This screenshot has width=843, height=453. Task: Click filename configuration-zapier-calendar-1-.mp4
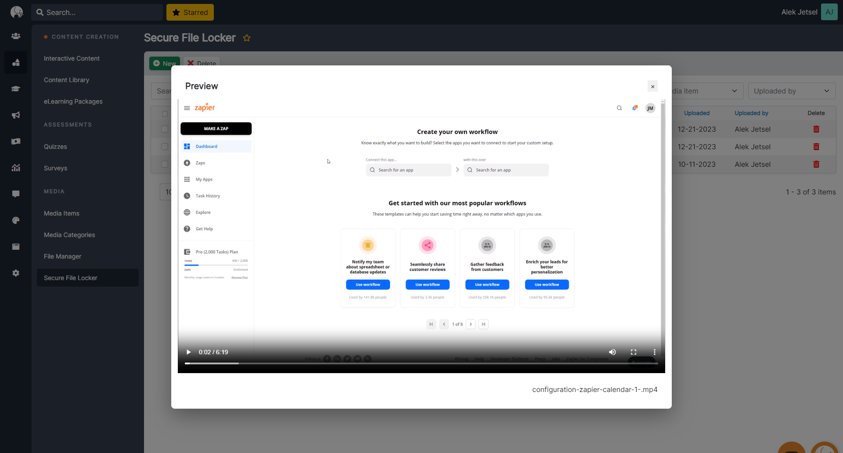point(594,389)
